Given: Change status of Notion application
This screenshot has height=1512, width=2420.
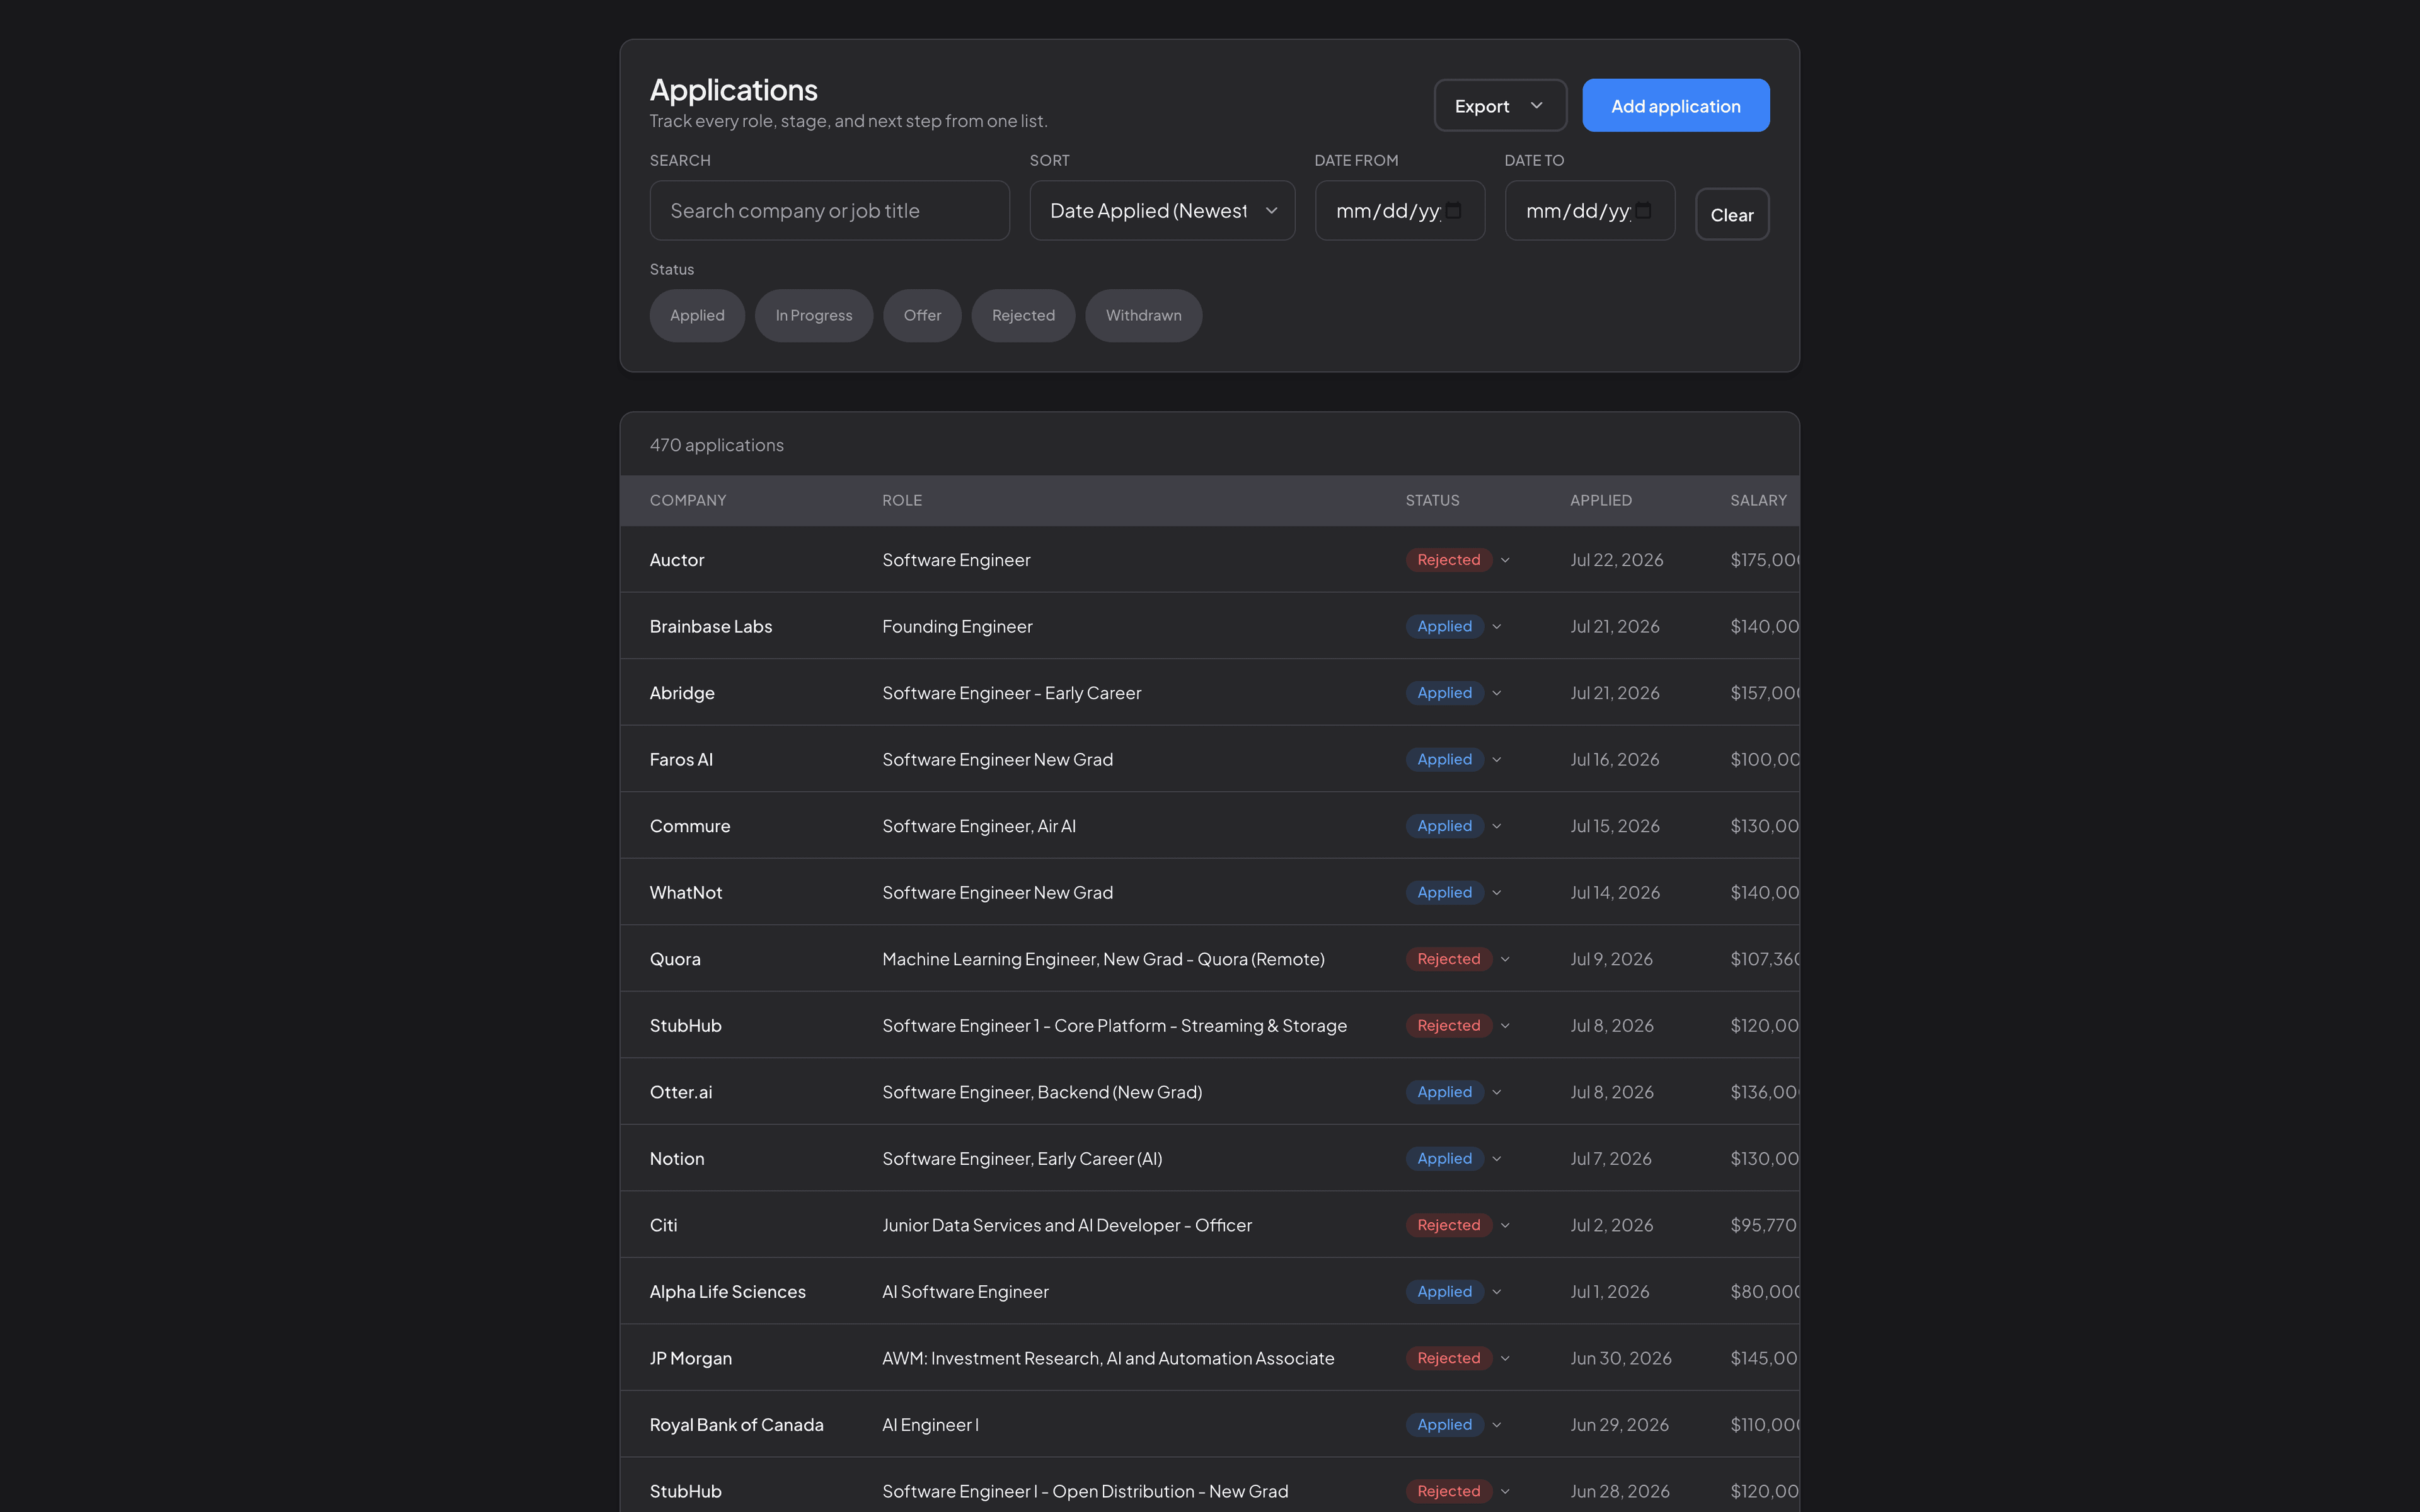Looking at the screenshot, I should pos(1454,1158).
